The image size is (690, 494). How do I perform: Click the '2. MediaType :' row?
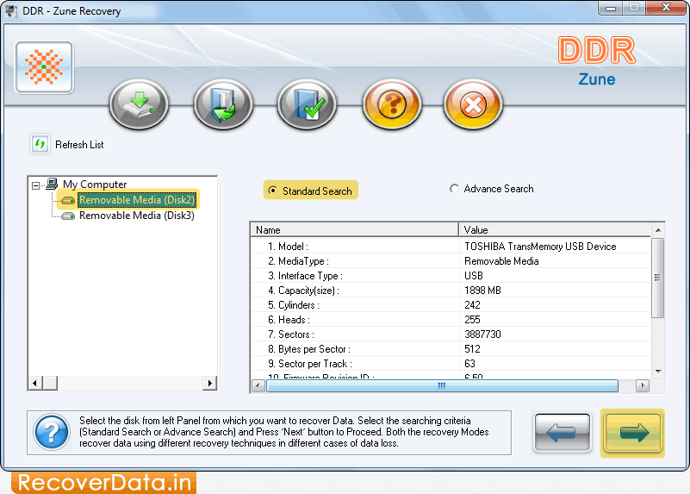click(451, 261)
